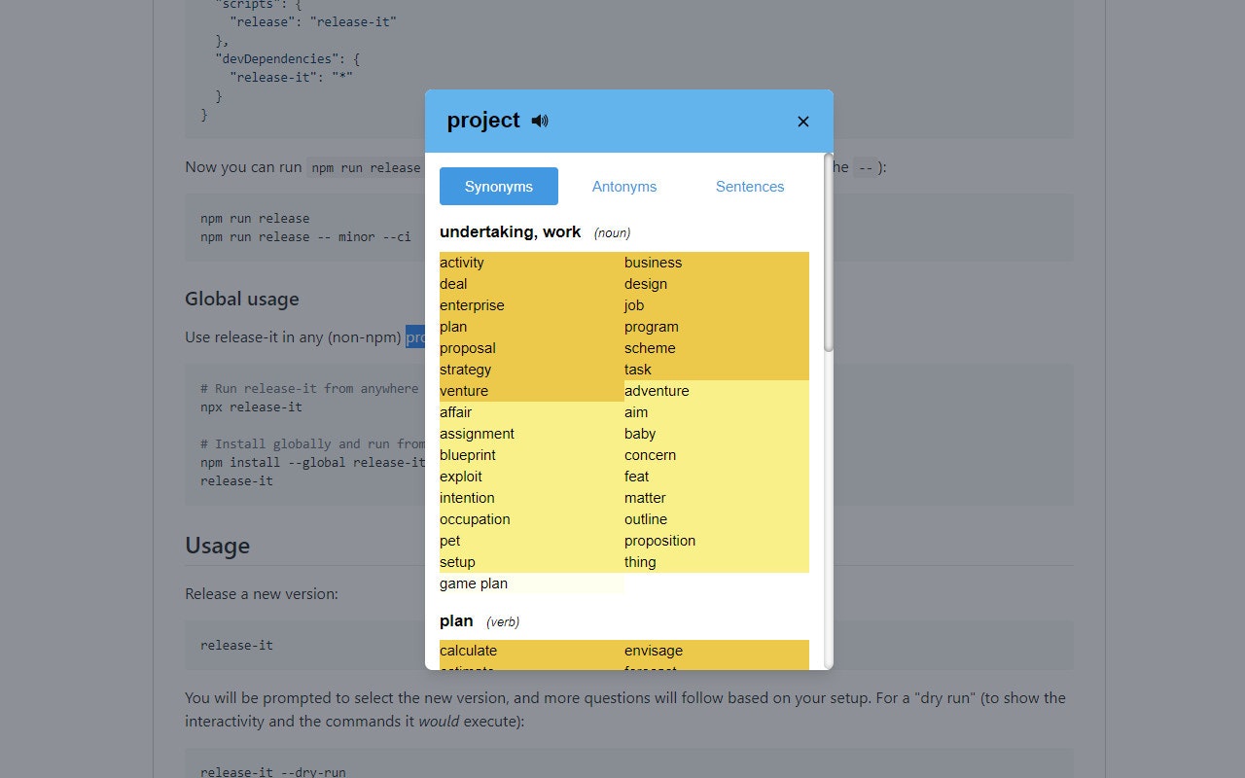Click the "Global usage" heading on page
The width and height of the screenshot is (1245, 778).
[x=242, y=299]
